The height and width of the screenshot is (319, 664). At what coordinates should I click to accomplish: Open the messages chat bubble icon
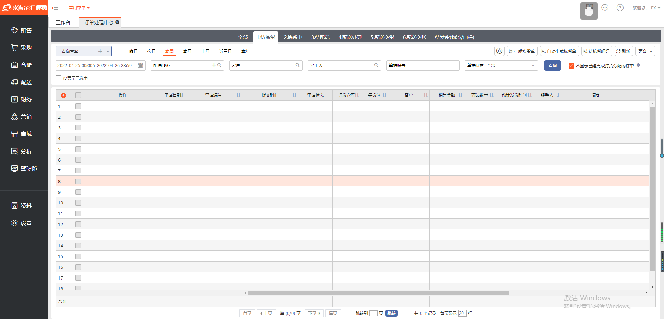605,8
